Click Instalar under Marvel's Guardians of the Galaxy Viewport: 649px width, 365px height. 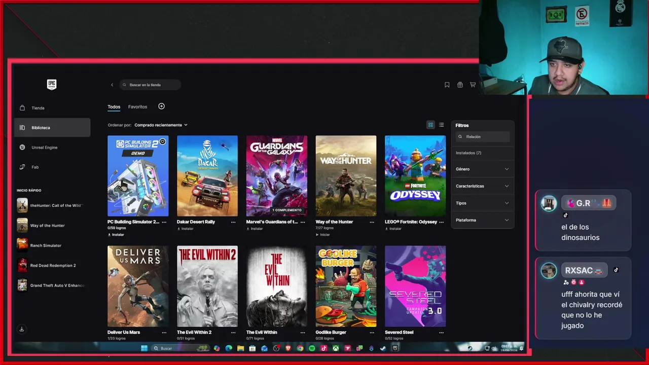255,229
